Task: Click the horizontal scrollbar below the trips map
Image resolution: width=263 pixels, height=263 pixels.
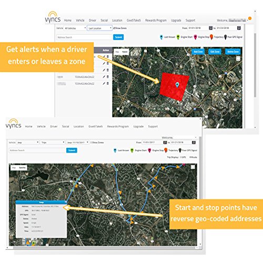Action: point(104,248)
